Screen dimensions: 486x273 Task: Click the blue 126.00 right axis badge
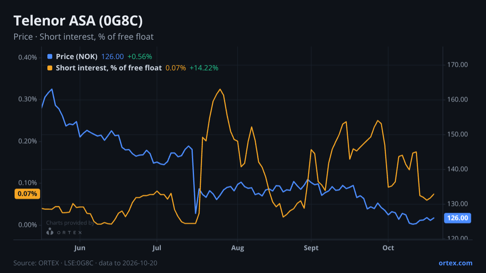pyautogui.click(x=458, y=218)
